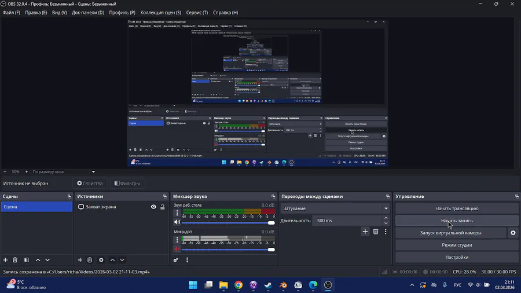
Task: Open audio mixer menu dots at bottom
Action: tap(187, 260)
